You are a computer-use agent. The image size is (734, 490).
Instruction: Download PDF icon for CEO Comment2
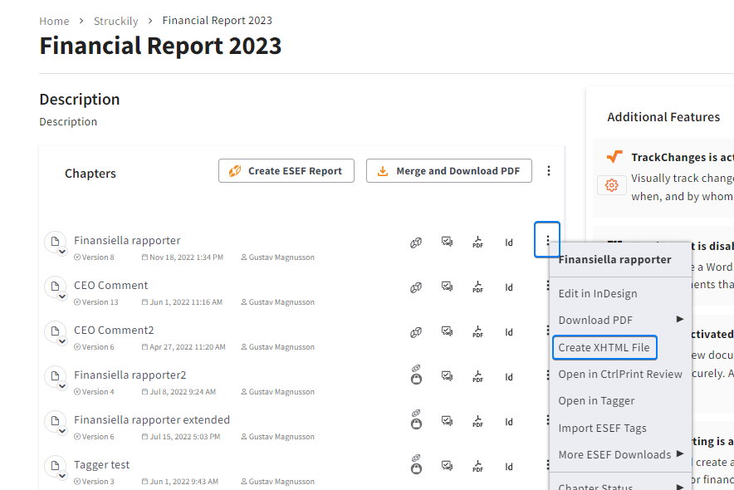tap(478, 332)
